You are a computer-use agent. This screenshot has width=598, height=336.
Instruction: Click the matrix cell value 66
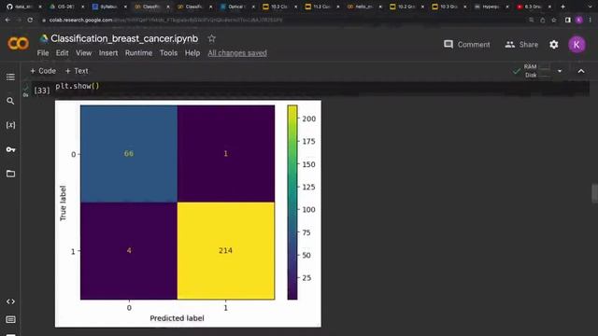click(x=129, y=153)
